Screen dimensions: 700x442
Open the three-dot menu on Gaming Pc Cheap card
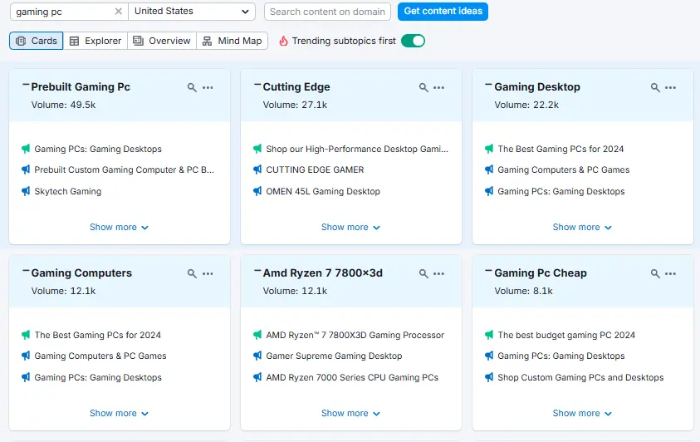pyautogui.click(x=670, y=273)
